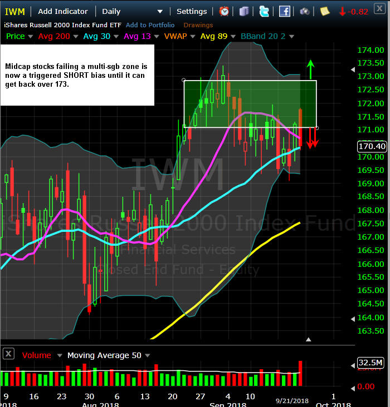The height and width of the screenshot is (407, 390).
Task: Click the 32.5M volume value tag
Action: pos(370,363)
